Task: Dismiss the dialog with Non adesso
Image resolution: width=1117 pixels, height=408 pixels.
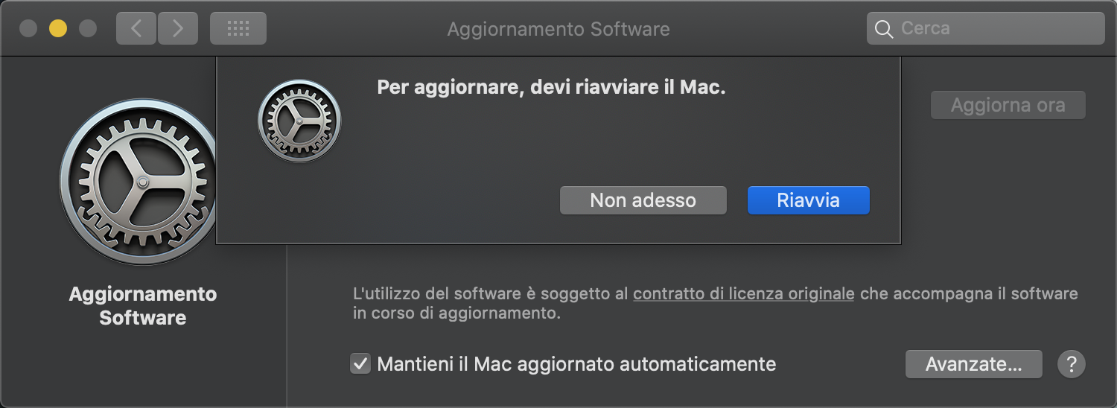Action: pyautogui.click(x=643, y=200)
